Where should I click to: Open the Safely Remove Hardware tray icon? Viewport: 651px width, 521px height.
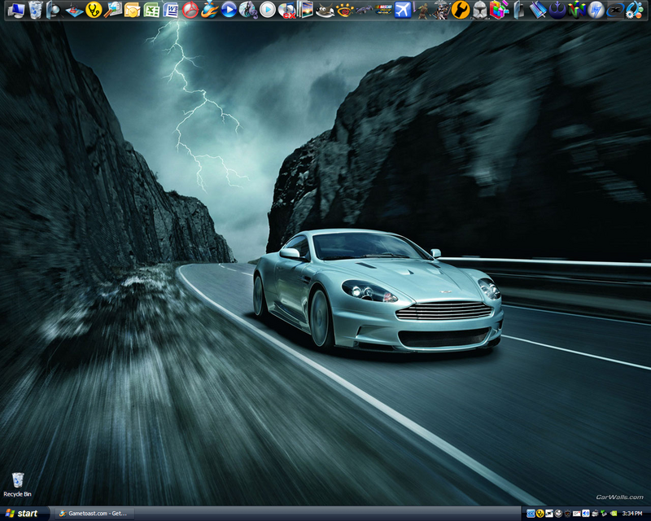603,514
